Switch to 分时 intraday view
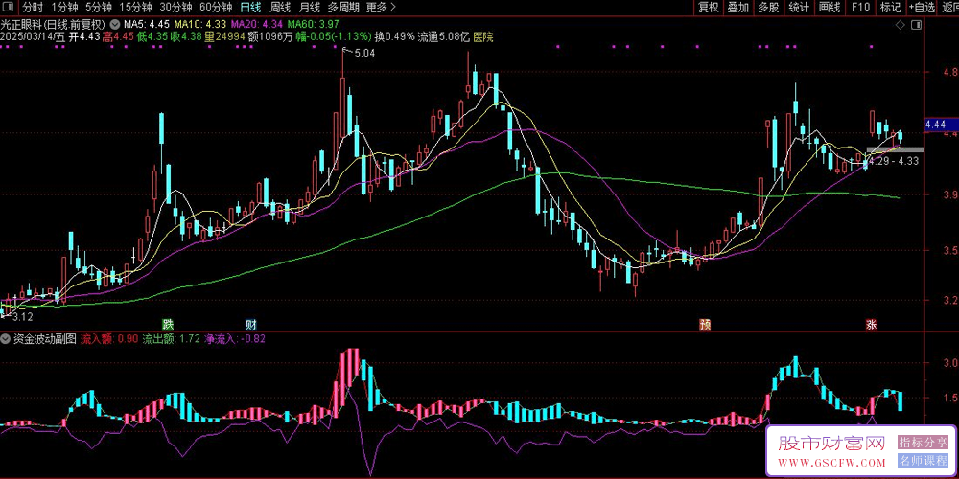Viewport: 959px width, 479px height. point(33,8)
